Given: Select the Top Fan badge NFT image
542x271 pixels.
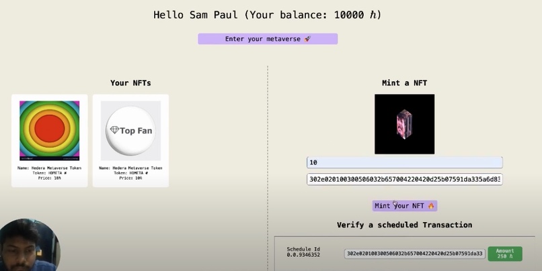Looking at the screenshot, I should pos(130,131).
